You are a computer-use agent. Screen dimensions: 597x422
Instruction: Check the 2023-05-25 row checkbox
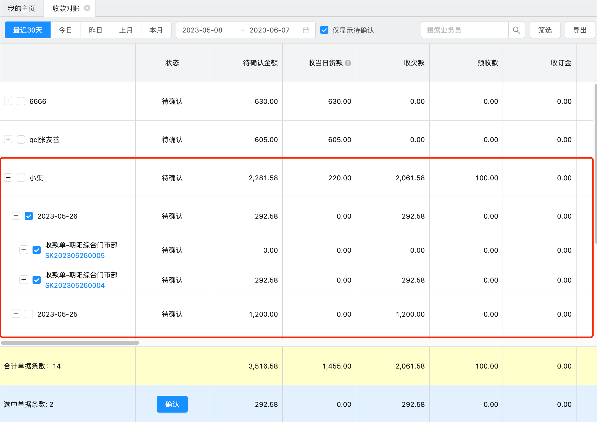pos(29,314)
